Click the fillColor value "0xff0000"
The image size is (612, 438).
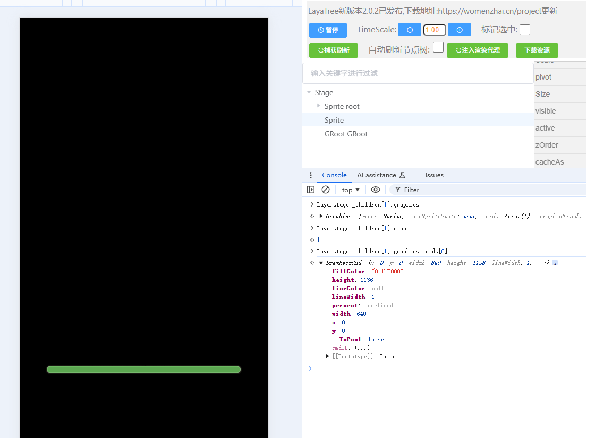point(388,271)
